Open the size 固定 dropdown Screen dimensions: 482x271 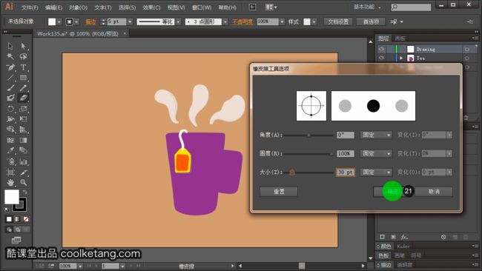coord(376,173)
